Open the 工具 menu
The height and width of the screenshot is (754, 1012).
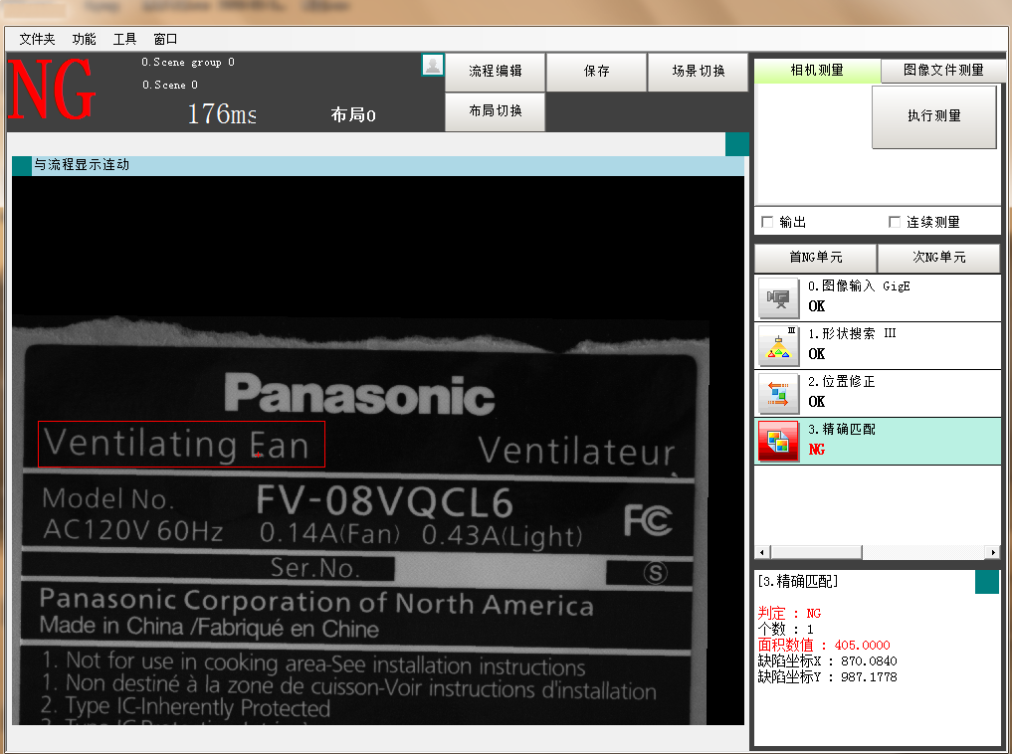coord(125,40)
